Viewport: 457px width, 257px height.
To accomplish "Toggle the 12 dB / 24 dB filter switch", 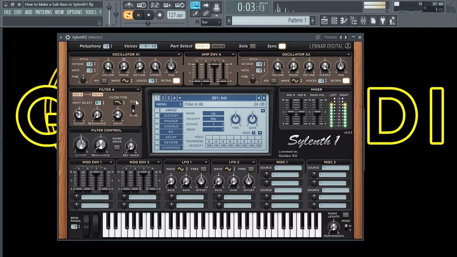I will 134,108.
